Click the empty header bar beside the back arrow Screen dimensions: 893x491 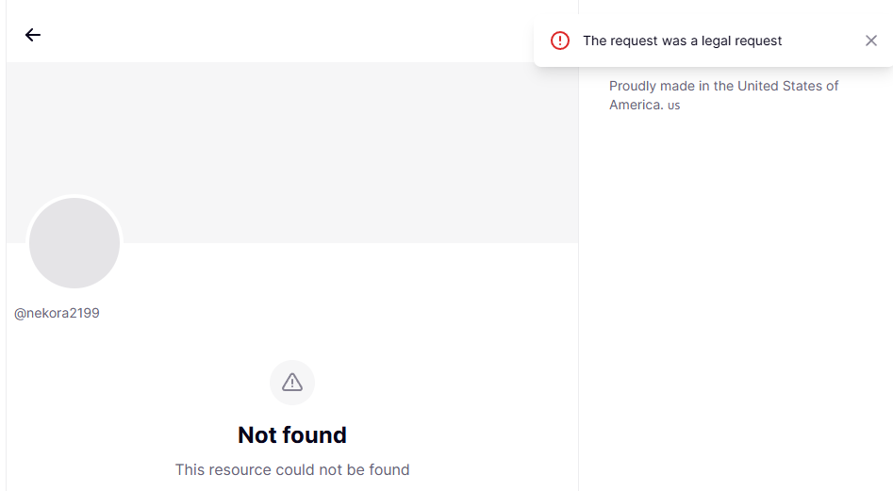pyautogui.click(x=283, y=35)
